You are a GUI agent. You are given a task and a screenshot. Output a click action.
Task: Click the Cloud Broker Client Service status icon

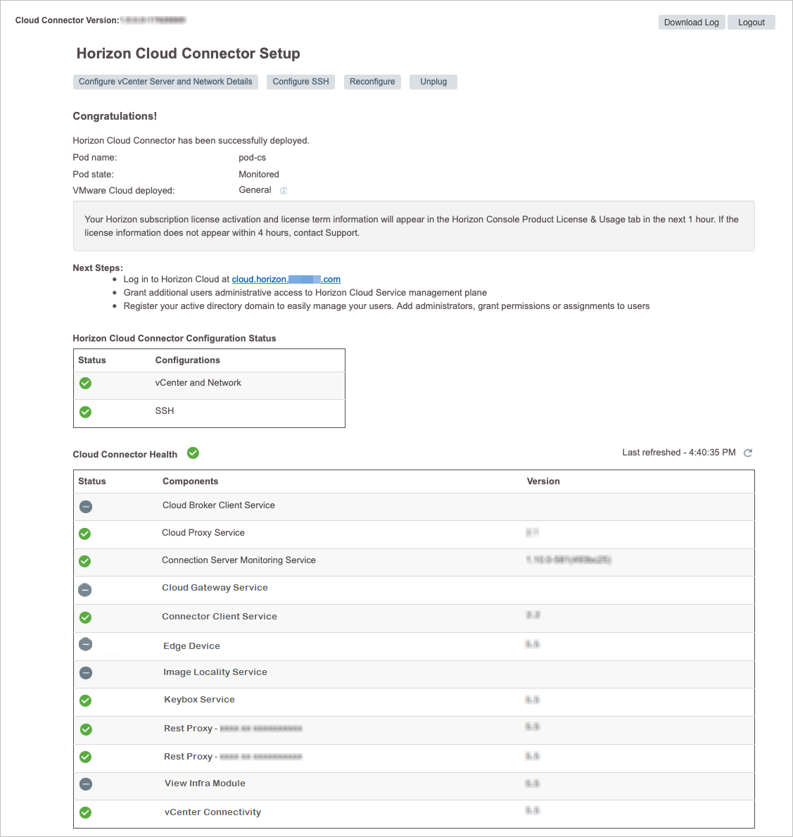click(x=86, y=507)
